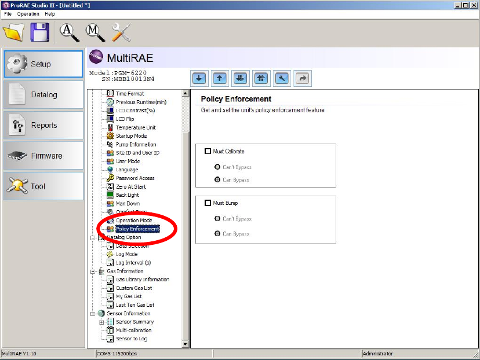This screenshot has width=480, height=360.
Task: Click the multi-arrow upload-all button
Action: (261, 79)
